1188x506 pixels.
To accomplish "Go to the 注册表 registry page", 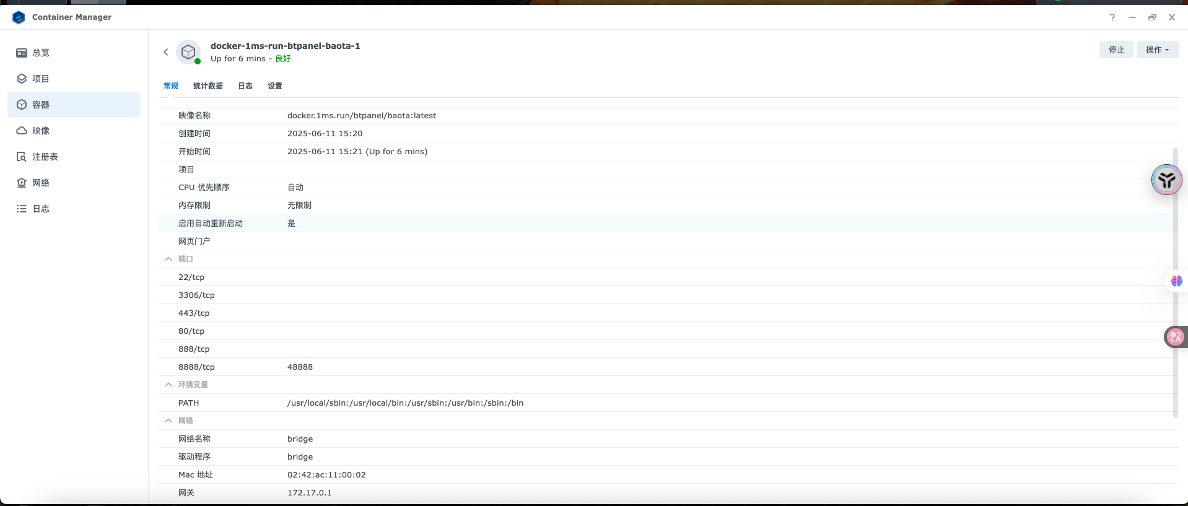I will [x=74, y=157].
